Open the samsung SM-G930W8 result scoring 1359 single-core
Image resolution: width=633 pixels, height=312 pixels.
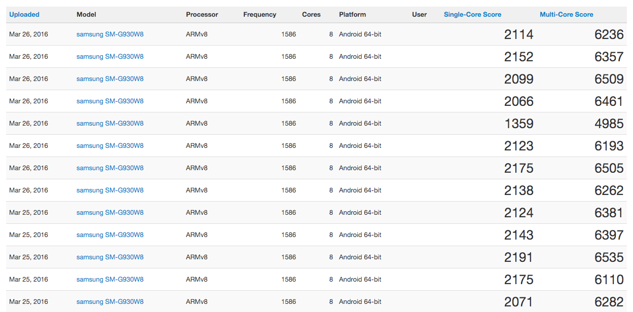tap(110, 124)
